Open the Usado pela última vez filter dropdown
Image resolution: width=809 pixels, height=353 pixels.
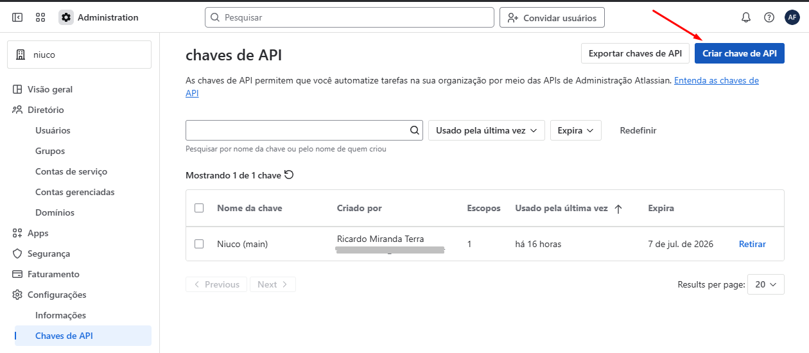coord(487,130)
